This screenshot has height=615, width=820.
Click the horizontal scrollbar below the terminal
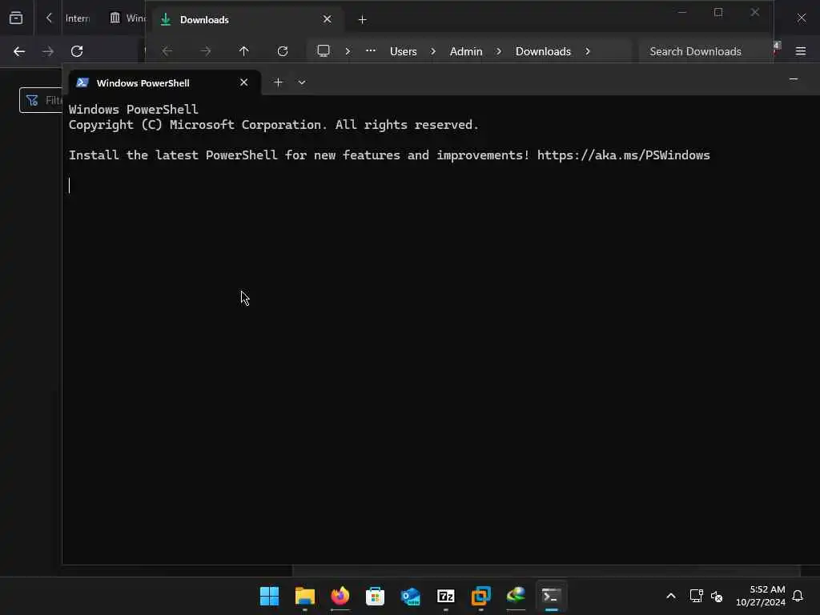click(x=546, y=570)
